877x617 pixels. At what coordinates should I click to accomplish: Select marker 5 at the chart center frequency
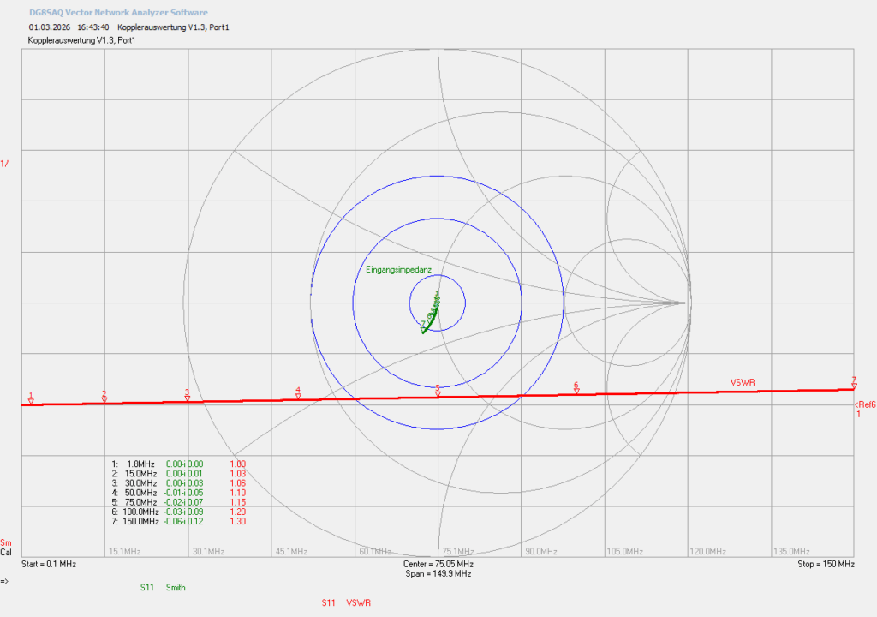tap(438, 394)
